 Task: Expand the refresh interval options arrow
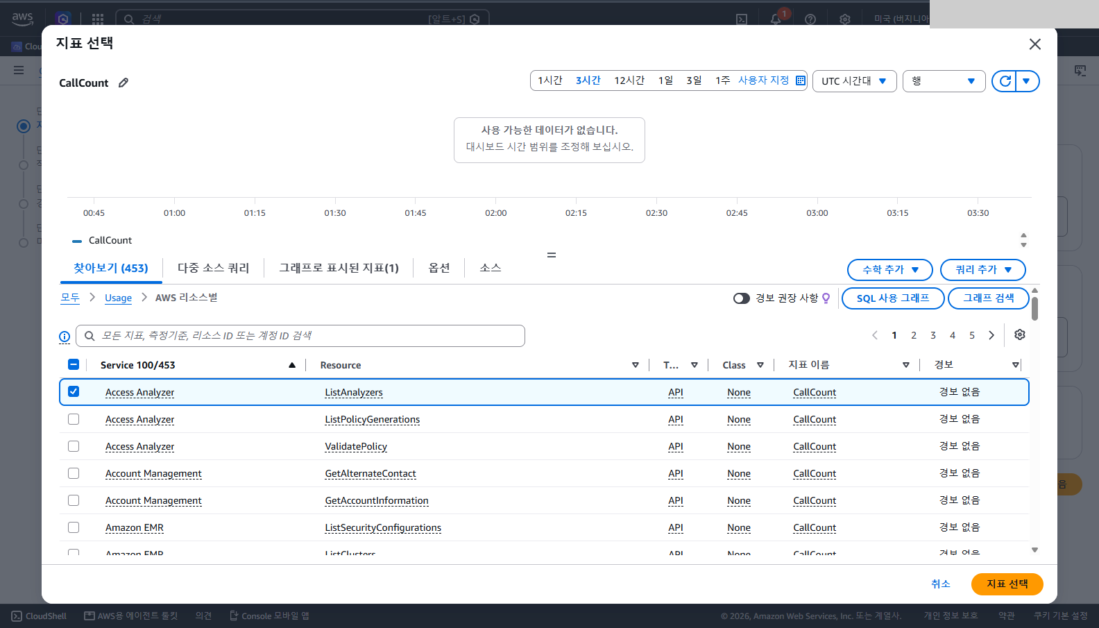[x=1027, y=81]
